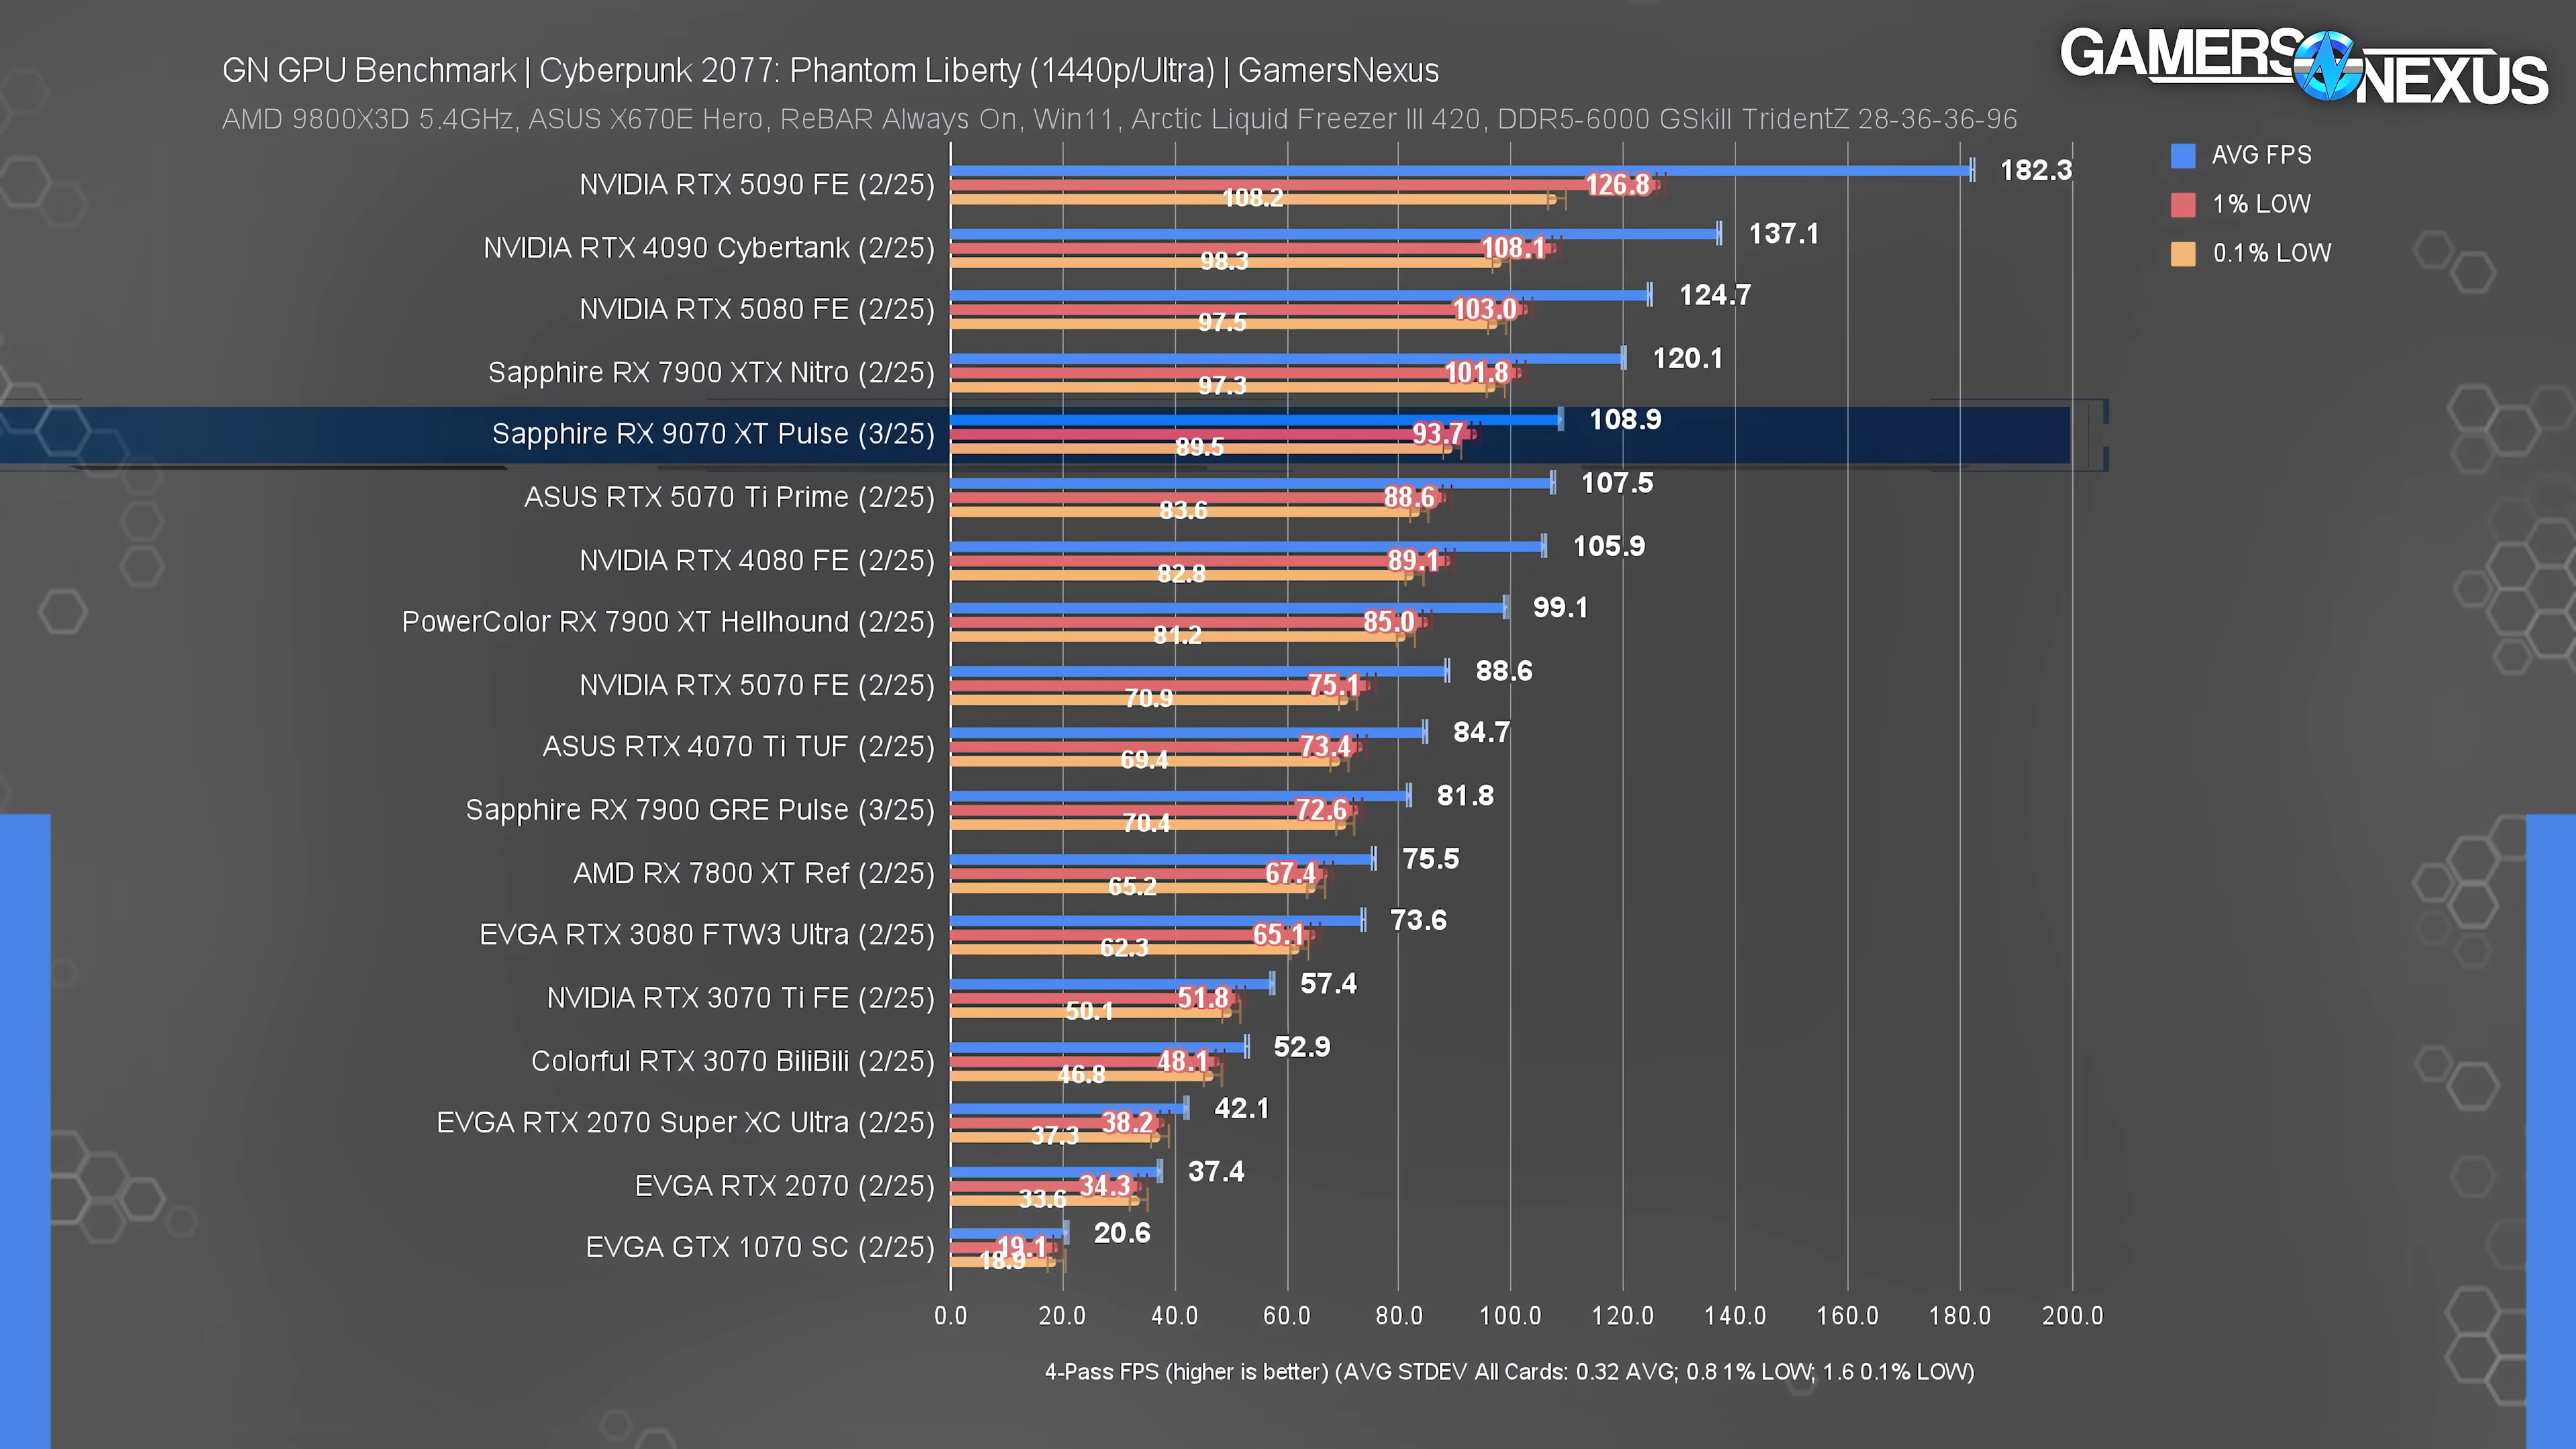Click the highlighted Sapphire RX 9070 XT Pulse label
2576x1449 pixels.
(713, 434)
